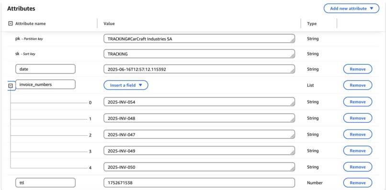This screenshot has width=386, height=190.
Task: Edit value field containing 2025-INV-050
Action: (x=199, y=167)
